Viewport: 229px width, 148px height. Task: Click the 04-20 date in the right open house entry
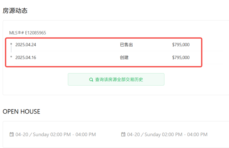[x=133, y=135]
